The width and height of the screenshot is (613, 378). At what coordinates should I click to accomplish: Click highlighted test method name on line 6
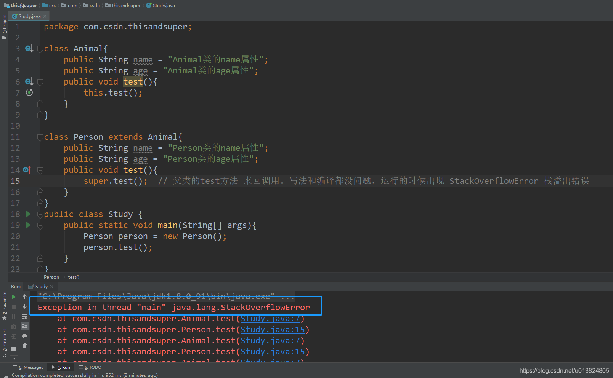(x=133, y=82)
